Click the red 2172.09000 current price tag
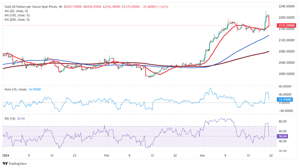300x168 pixels. pos(286,25)
